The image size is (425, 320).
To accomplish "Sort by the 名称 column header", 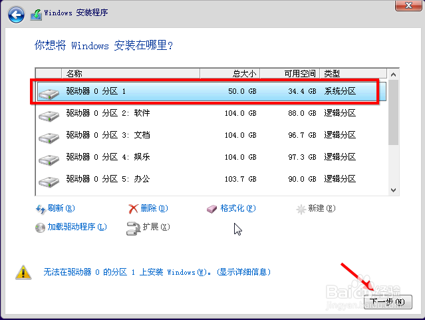I will tap(130, 73).
